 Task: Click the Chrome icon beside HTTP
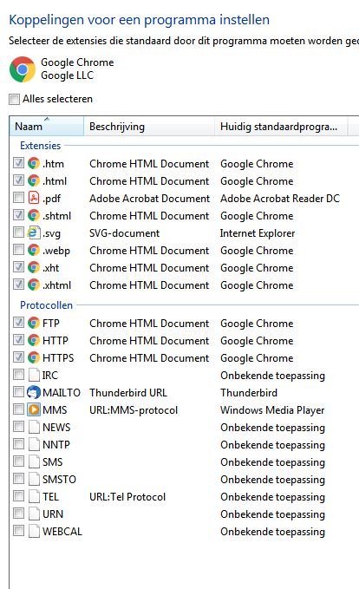pos(34,340)
